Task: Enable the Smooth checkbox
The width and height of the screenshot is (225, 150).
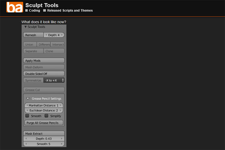Action: pos(27,116)
